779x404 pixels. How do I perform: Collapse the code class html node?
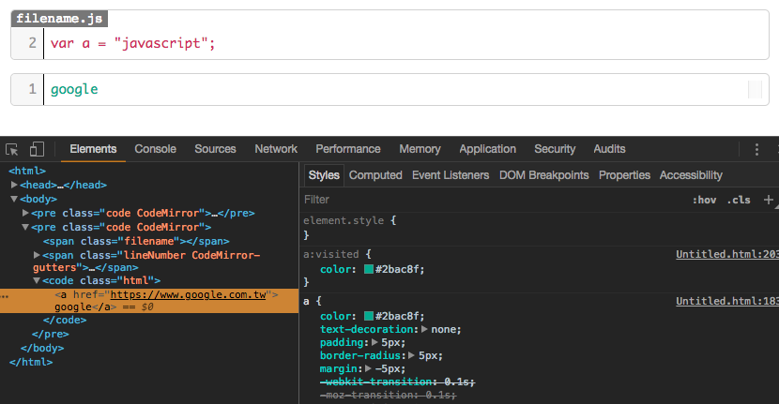(37, 280)
